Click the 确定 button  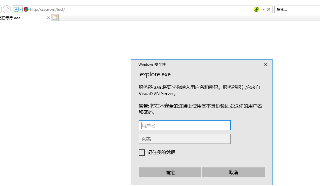pyautogui.click(x=170, y=172)
